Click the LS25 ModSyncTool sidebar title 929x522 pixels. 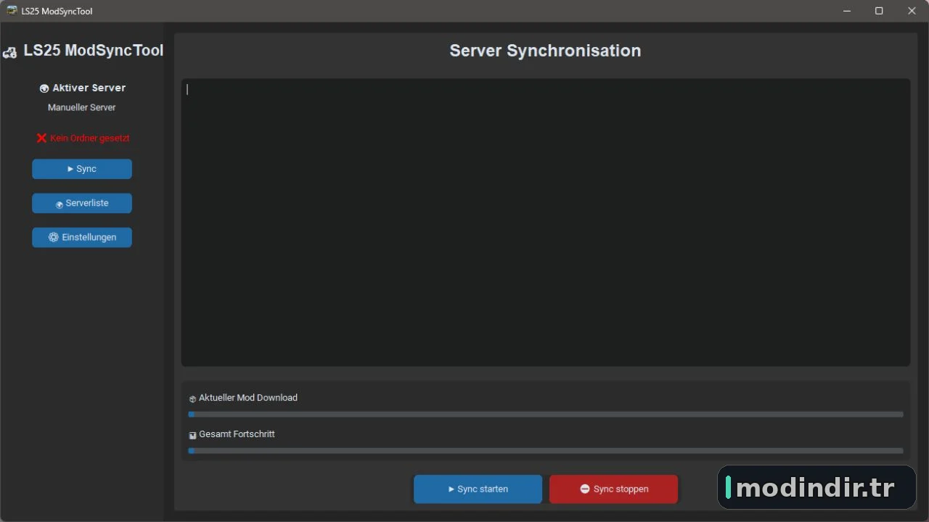tap(94, 51)
